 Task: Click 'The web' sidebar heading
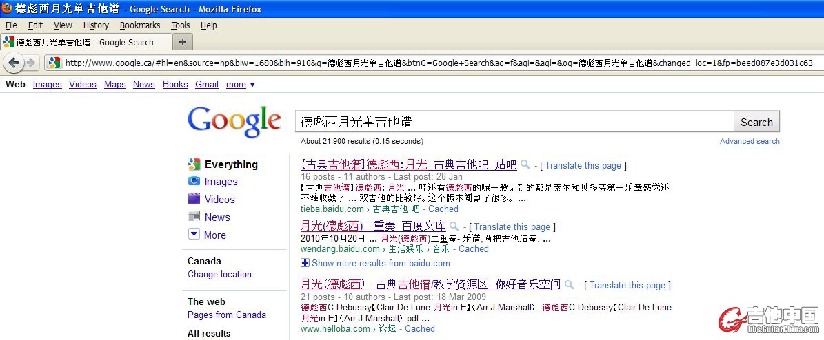coord(206,301)
